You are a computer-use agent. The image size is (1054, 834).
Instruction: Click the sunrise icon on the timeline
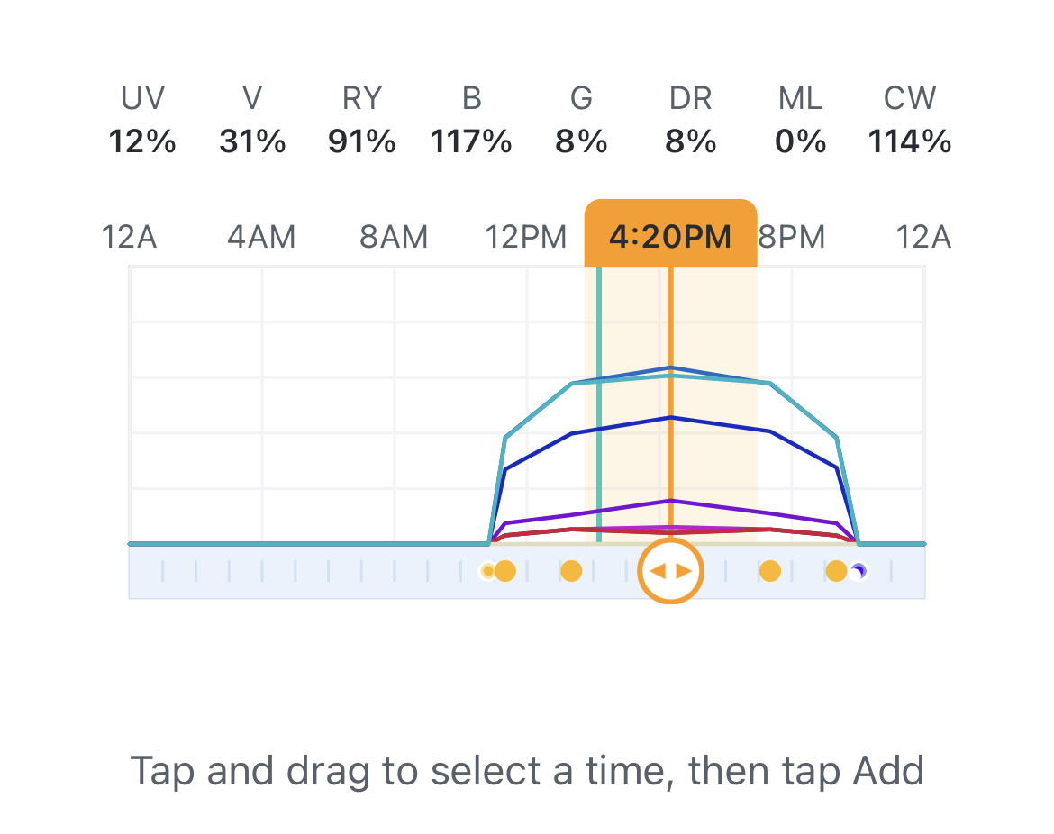pyautogui.click(x=488, y=571)
